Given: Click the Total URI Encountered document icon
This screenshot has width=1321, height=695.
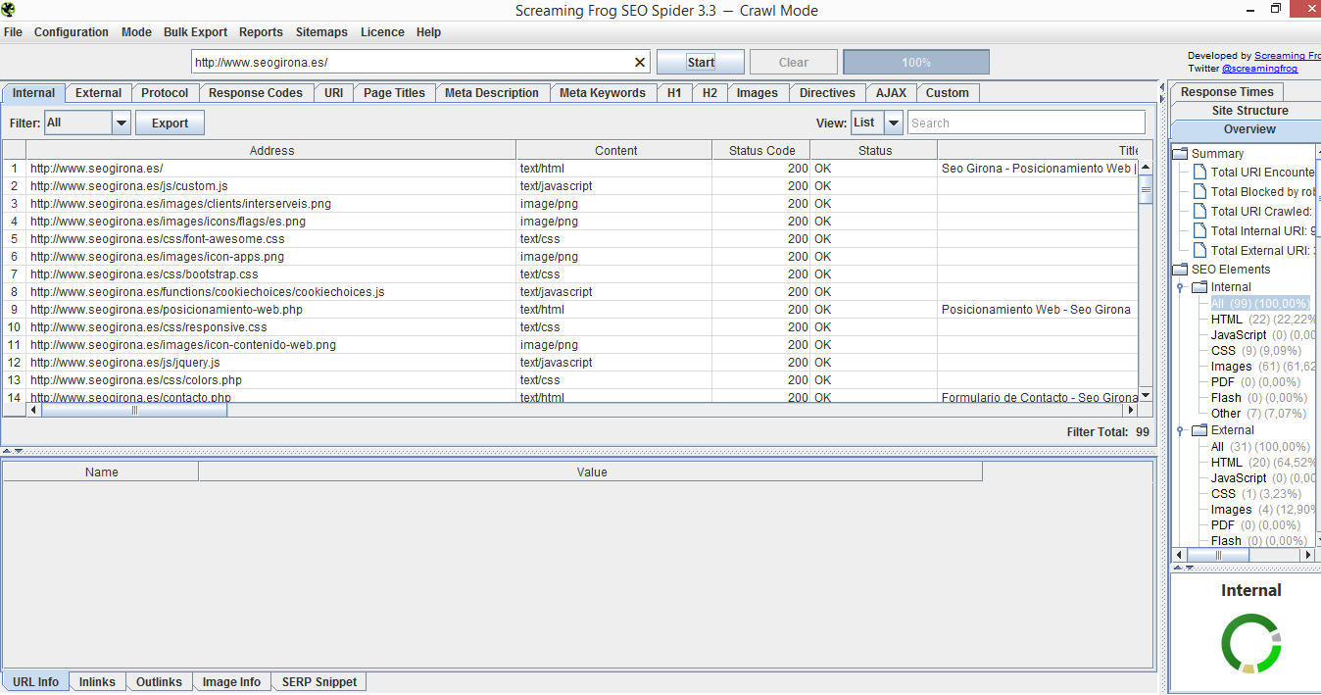Looking at the screenshot, I should pyautogui.click(x=1200, y=173).
